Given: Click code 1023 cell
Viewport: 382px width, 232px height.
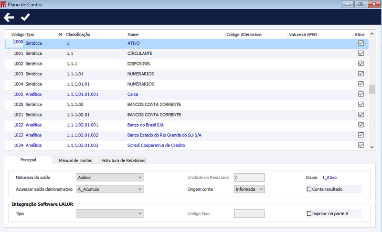Looking at the screenshot, I should click(18, 135).
